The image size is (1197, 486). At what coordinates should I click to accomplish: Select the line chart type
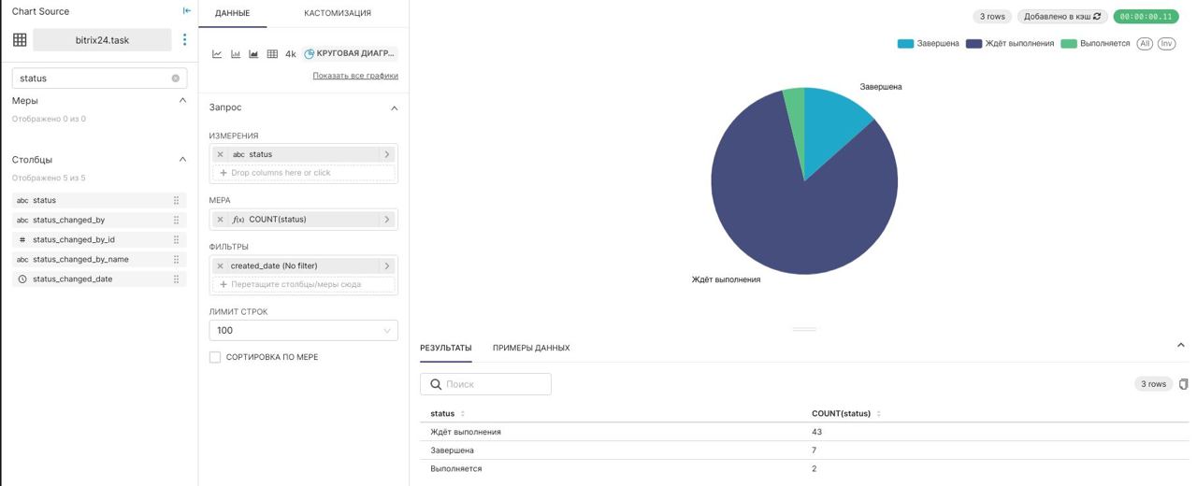point(217,54)
